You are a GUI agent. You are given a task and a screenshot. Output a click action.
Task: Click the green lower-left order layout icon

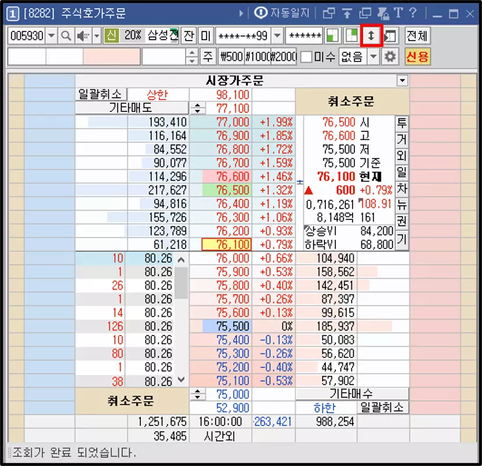[x=332, y=36]
